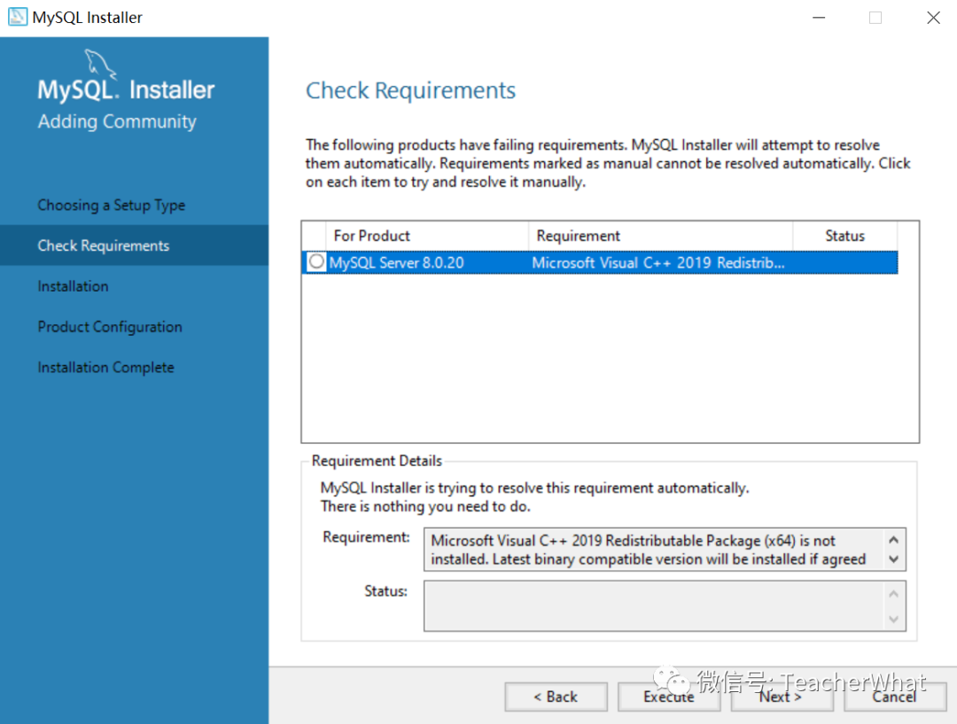Click the Execute button

669,697
